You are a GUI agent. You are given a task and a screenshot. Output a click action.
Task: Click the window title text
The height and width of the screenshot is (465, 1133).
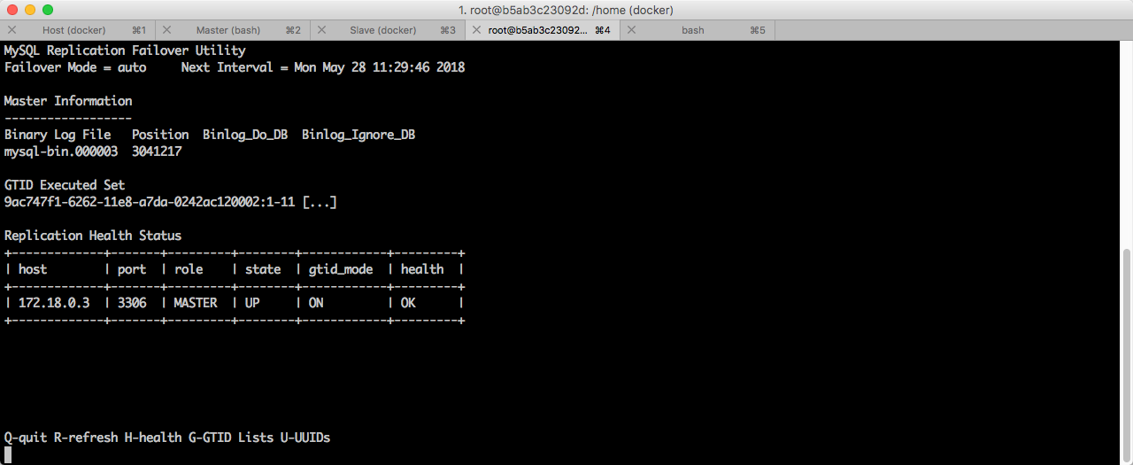pos(566,10)
